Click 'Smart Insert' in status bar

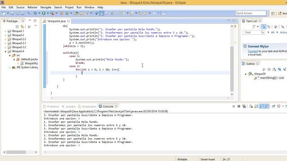pyautogui.click(x=208, y=159)
